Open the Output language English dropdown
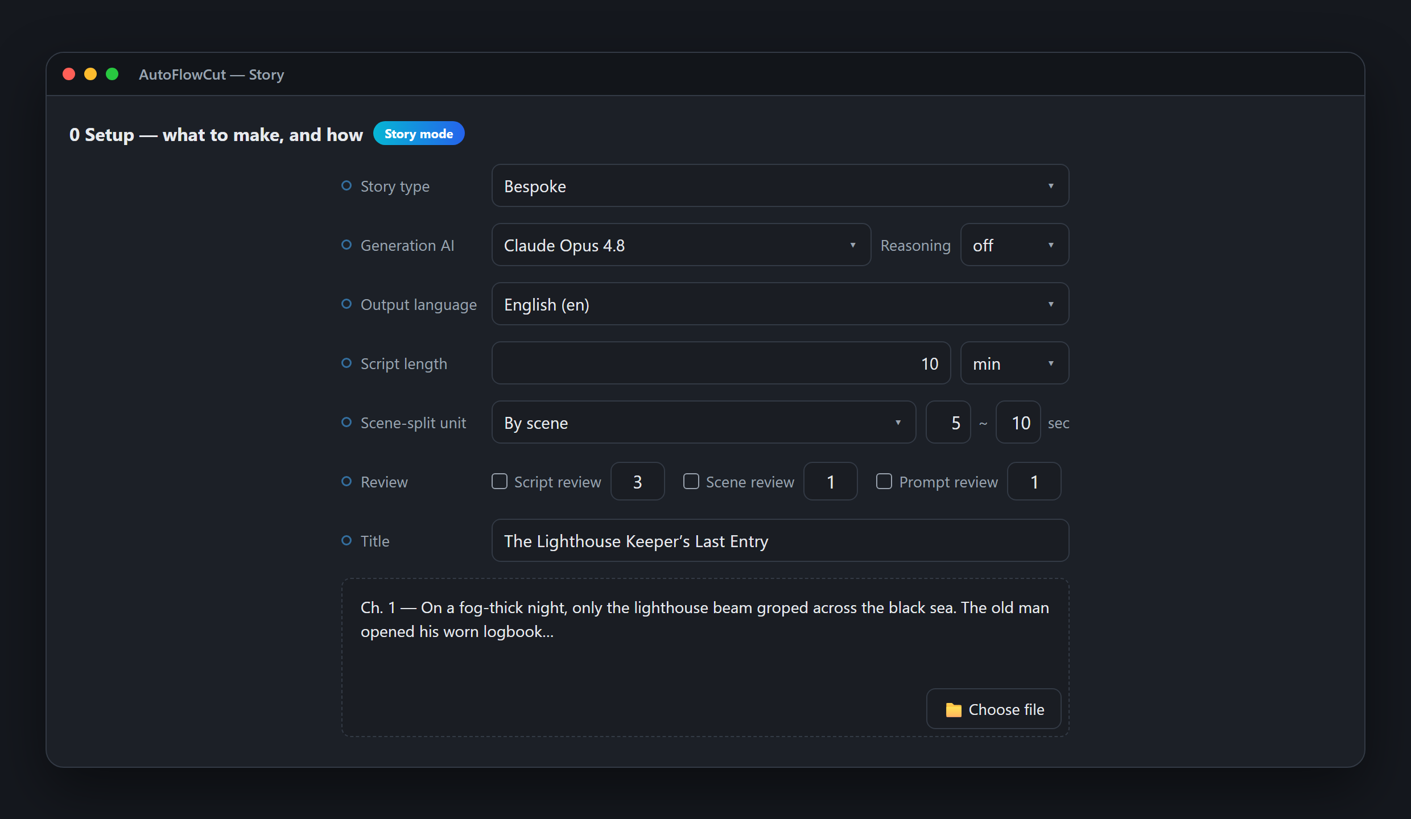Screen dimensions: 1411x819 click(780, 304)
